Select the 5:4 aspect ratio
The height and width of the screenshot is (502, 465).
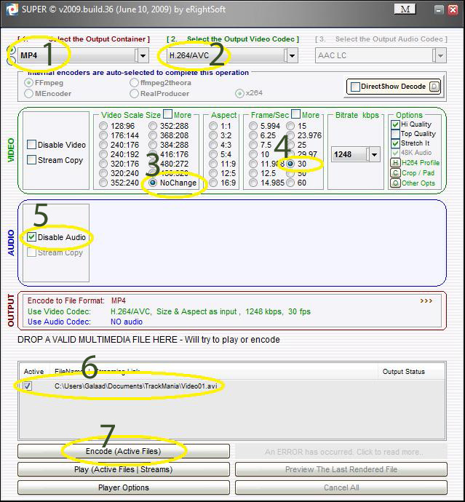click(x=213, y=154)
